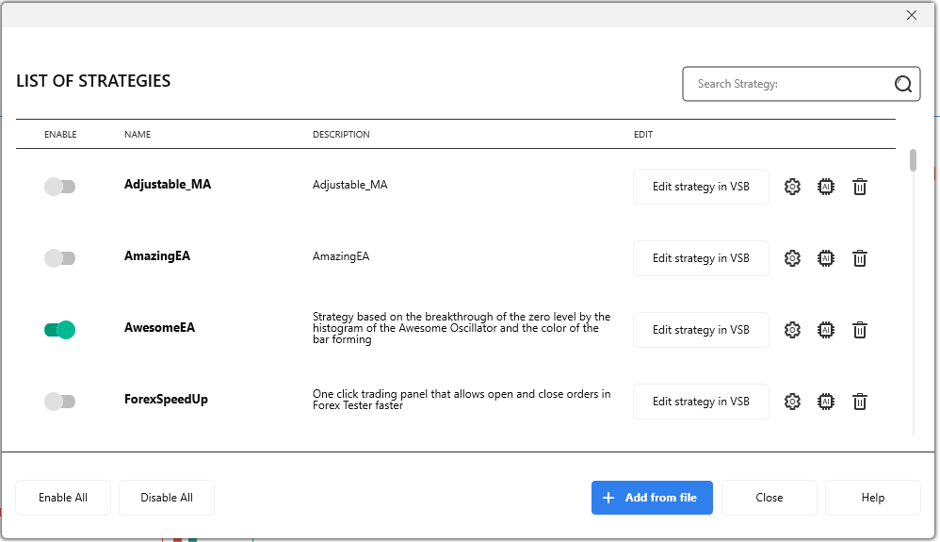
Task: Click the search magnifier icon
Action: (x=902, y=84)
